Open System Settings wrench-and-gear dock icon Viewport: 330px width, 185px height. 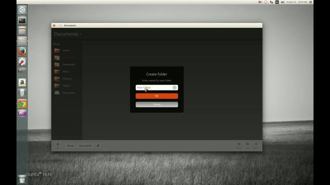point(22,62)
